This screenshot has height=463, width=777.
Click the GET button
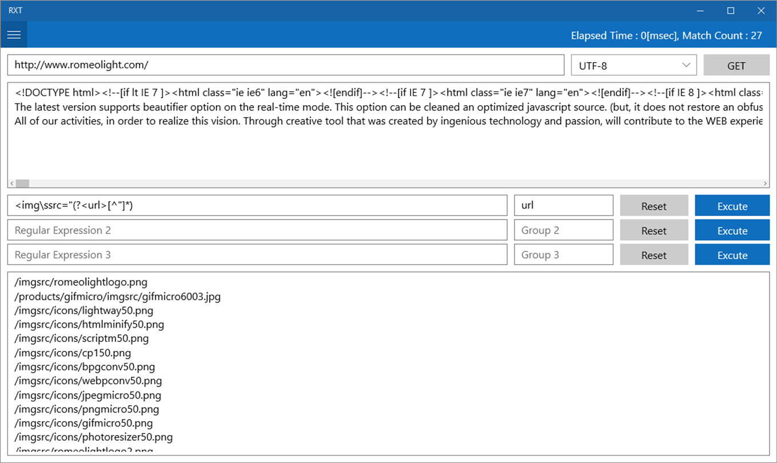click(x=736, y=65)
